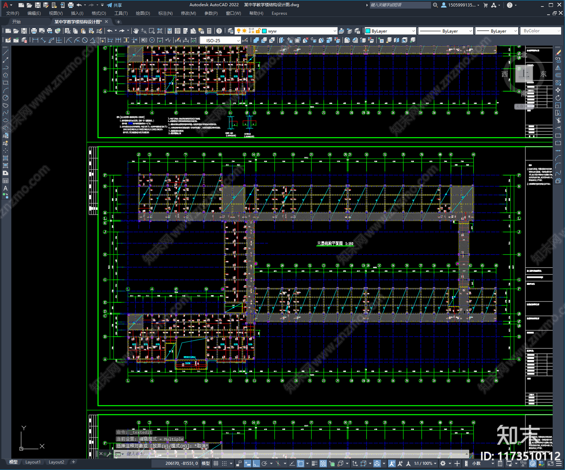Select the Linear dimension tool
Viewport: 565px width, 470px height.
pos(35,40)
